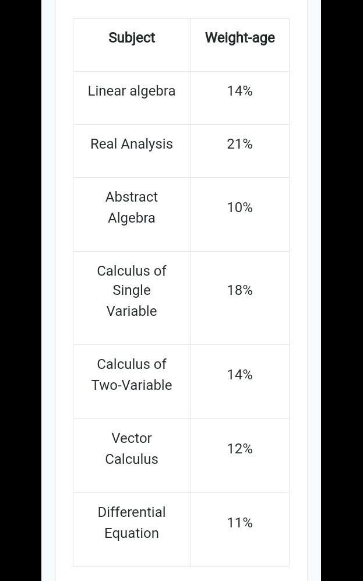Image resolution: width=363 pixels, height=581 pixels.
Task: Click the word Single in the table
Action: (x=132, y=290)
